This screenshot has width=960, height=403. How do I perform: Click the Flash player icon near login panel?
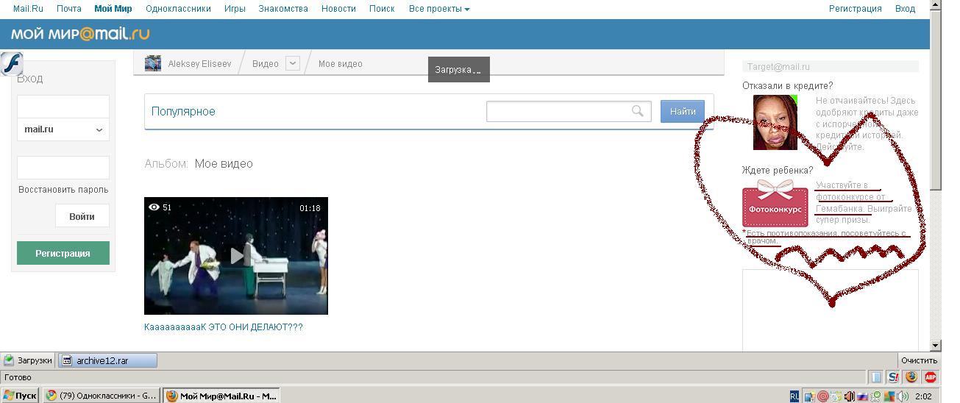[12, 64]
